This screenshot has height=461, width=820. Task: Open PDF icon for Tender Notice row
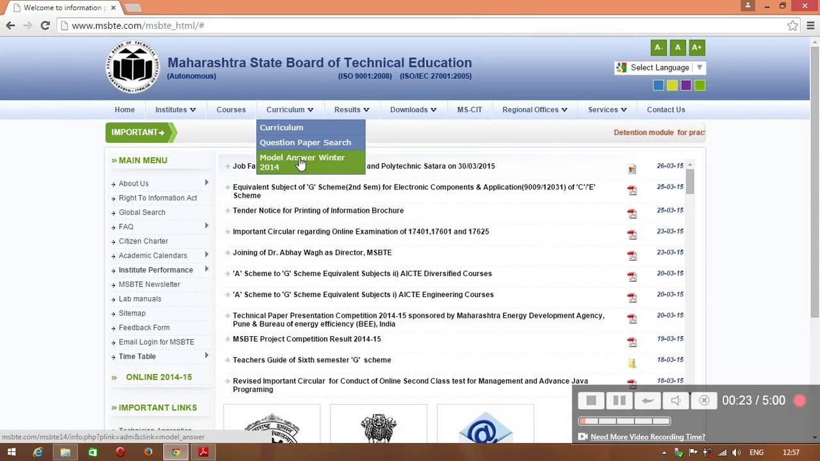click(x=632, y=213)
